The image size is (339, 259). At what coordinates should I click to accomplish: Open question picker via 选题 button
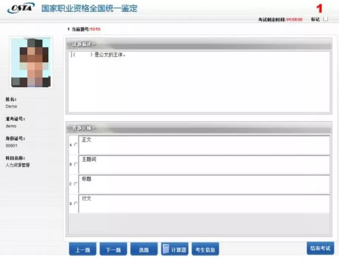click(144, 250)
